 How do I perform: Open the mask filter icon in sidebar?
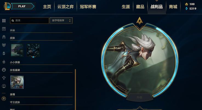(4, 45)
